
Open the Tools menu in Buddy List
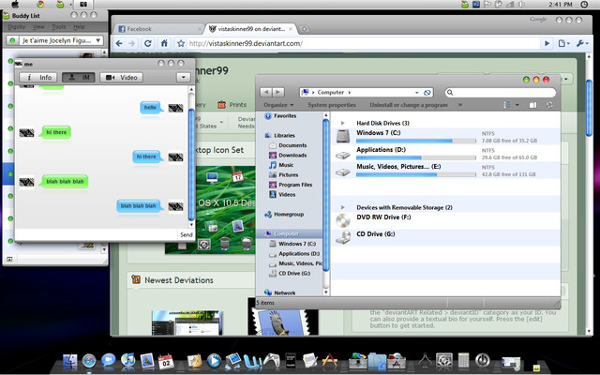(x=59, y=27)
